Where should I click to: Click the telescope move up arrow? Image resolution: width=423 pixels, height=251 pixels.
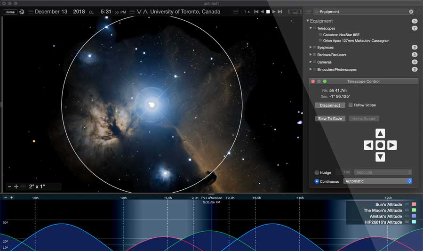(380, 134)
